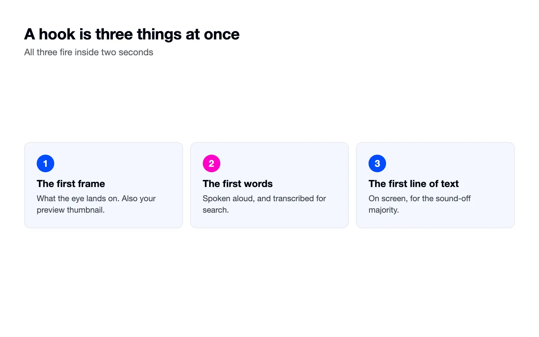This screenshot has height=337, width=539.
Task: Click the text 'What the eye lands on'
Action: click(78, 198)
